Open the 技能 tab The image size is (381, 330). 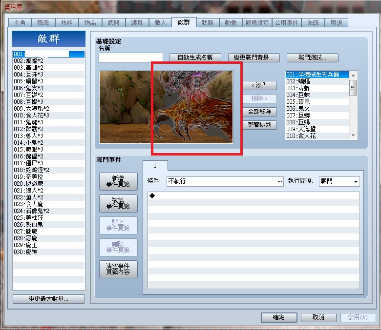coord(66,22)
